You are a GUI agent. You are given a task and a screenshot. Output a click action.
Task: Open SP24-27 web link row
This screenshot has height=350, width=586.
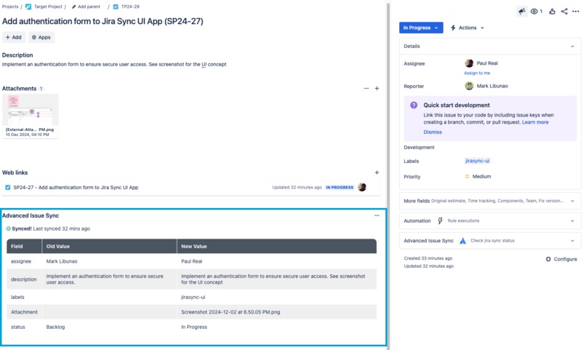click(x=191, y=187)
